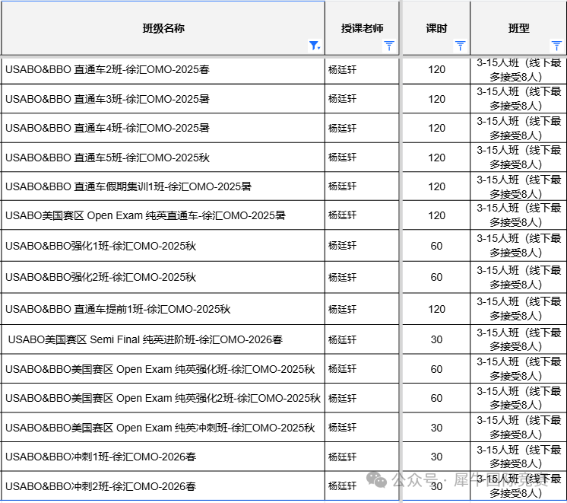Viewport: 567px width, 503px height.
Task: Select cell USABO&BBO 直通车4班-徐汇OMO-2025暑
Action: (x=163, y=128)
